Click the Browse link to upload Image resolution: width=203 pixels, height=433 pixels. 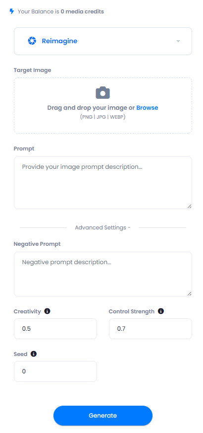(147, 108)
